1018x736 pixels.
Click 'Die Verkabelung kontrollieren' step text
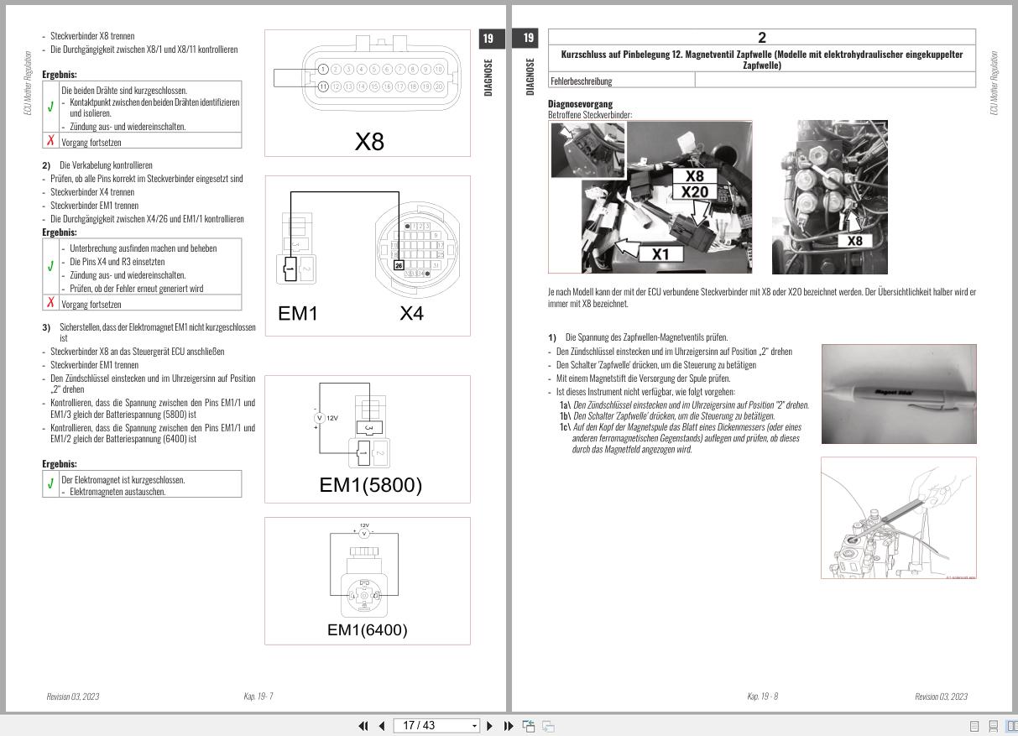pyautogui.click(x=106, y=165)
